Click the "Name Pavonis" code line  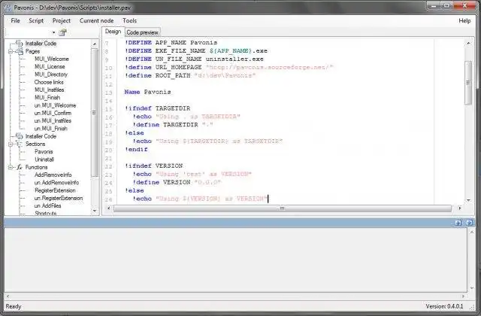147,92
